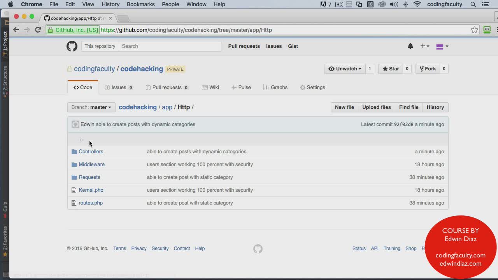
Task: Go to codehacking in breadcrumb path
Action: (x=138, y=107)
